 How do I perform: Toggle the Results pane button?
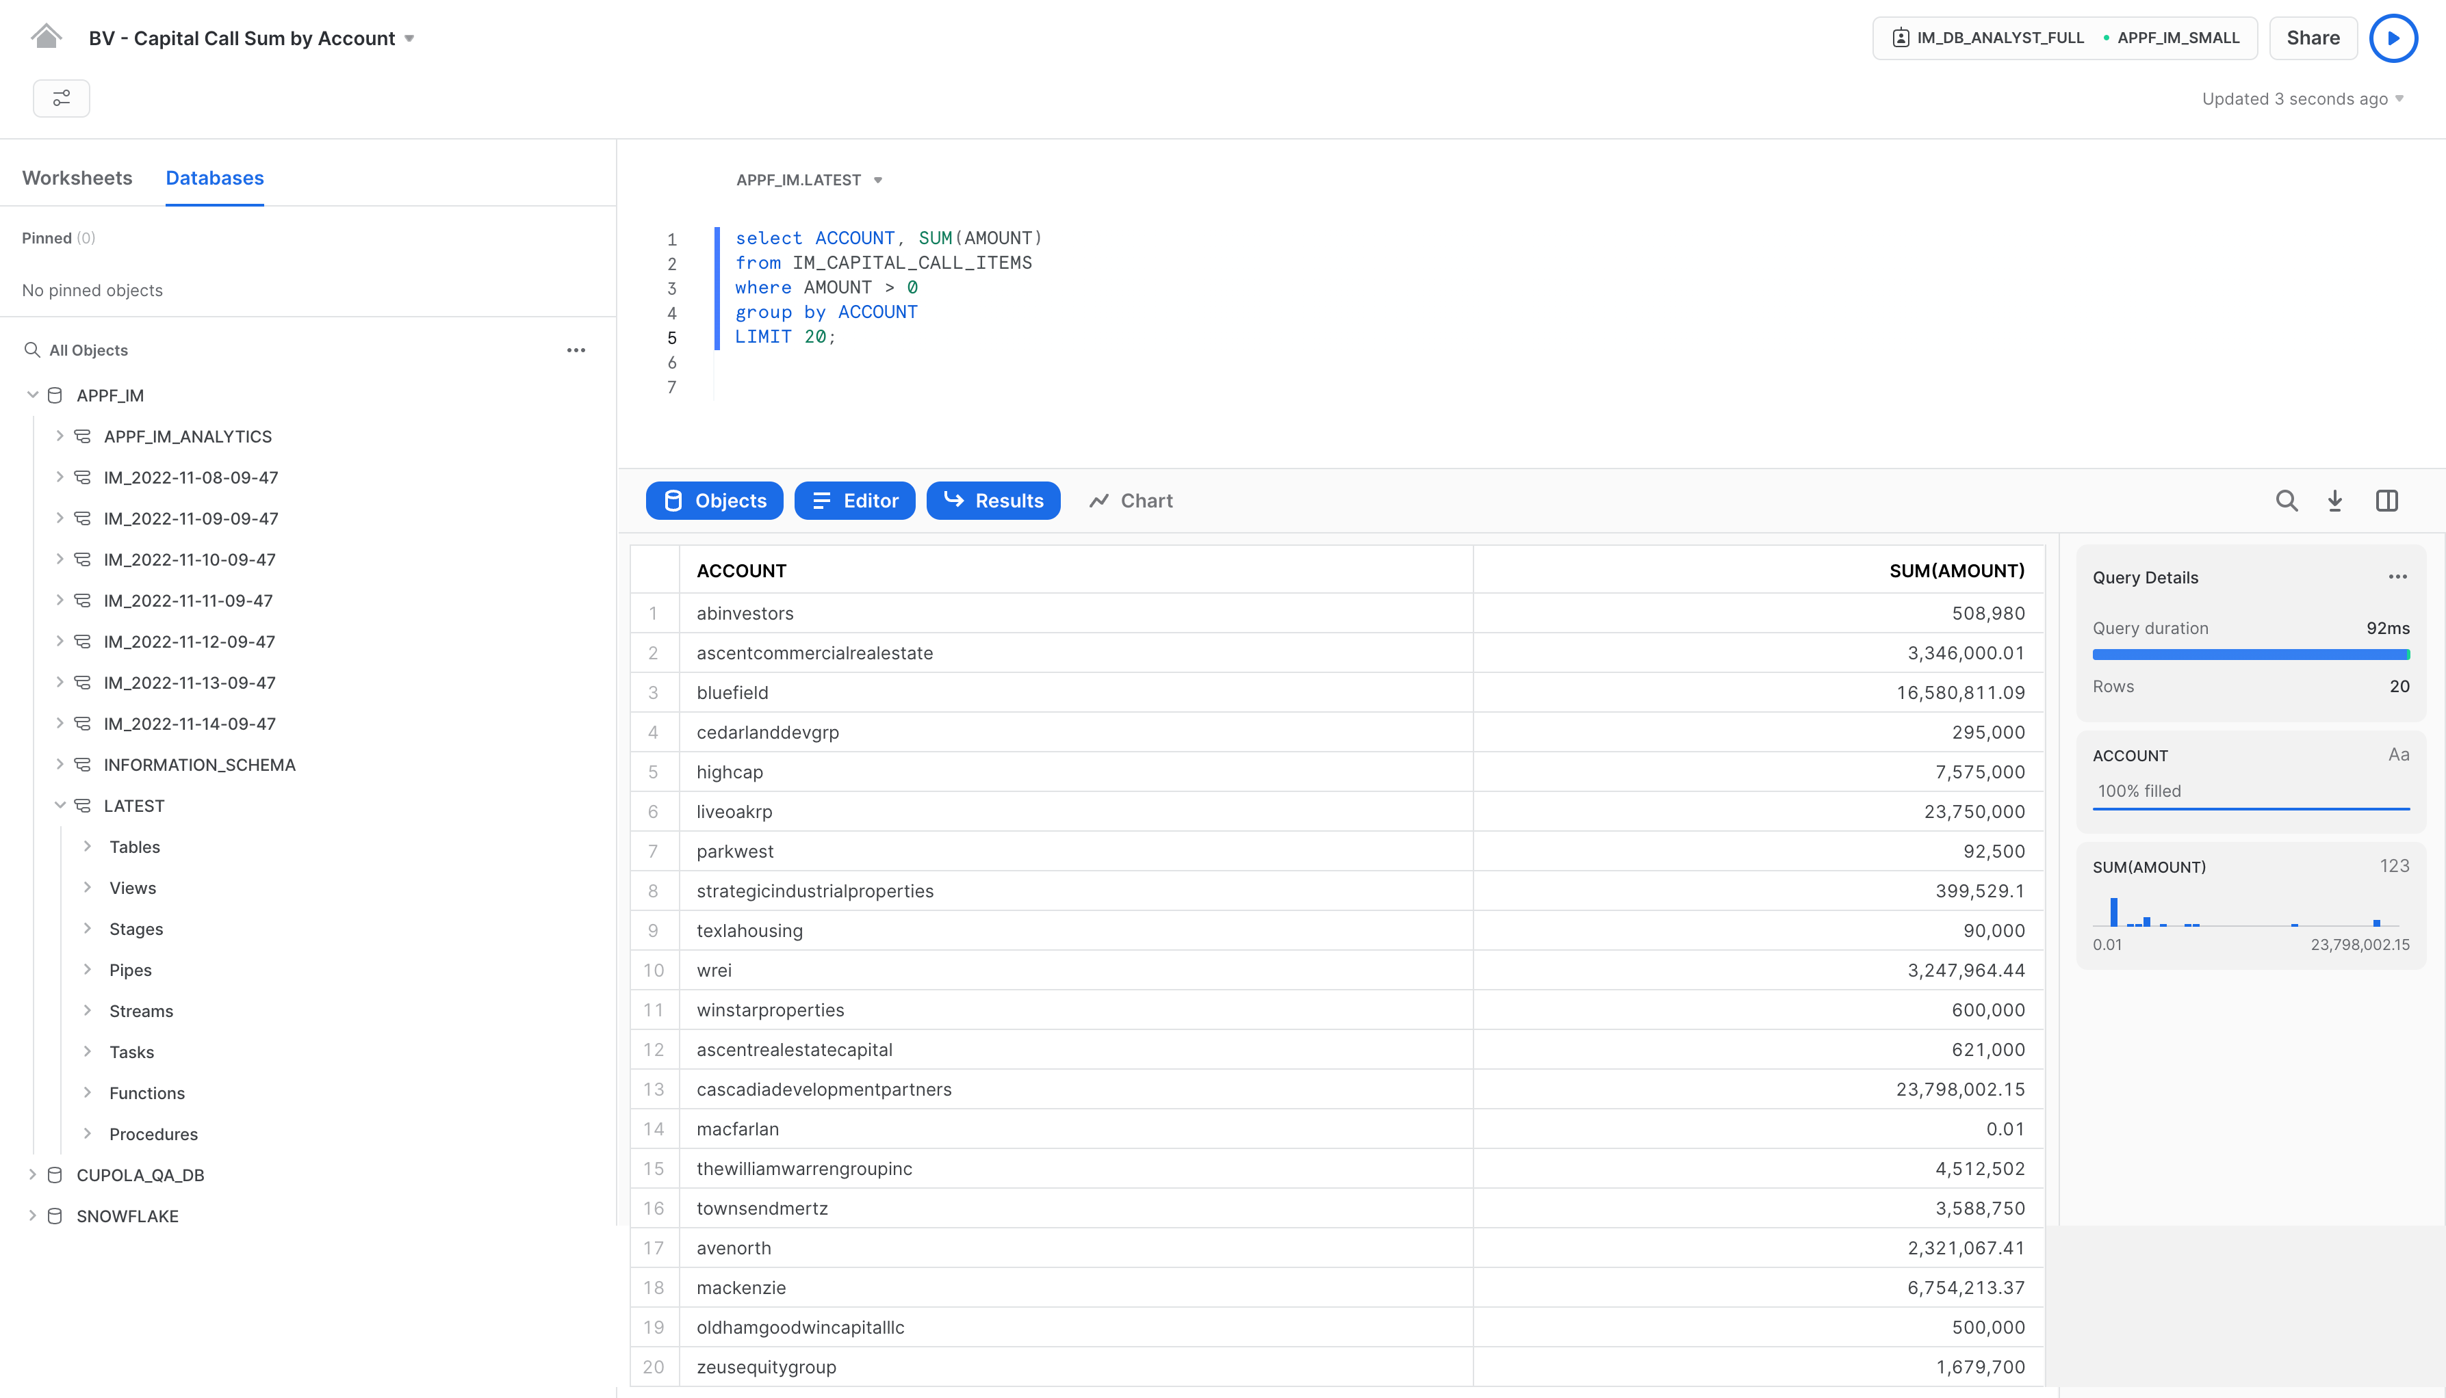pos(992,500)
